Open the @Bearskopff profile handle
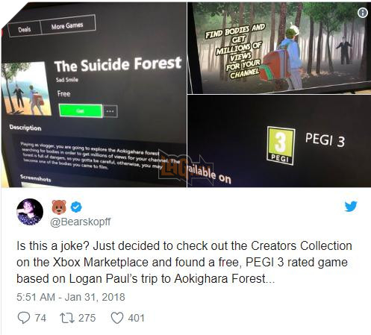The image size is (371, 335). pos(81,222)
